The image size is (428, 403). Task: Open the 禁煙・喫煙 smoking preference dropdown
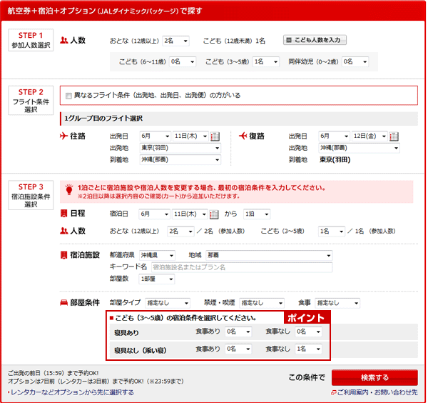[x=262, y=303]
